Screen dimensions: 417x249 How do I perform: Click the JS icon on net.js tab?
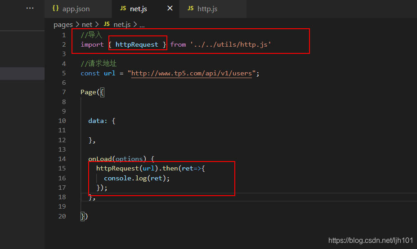(x=123, y=8)
